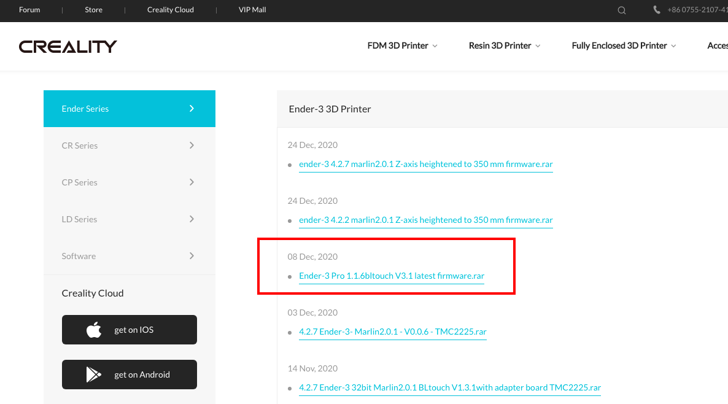Click chevron next to Ender Series
Viewport: 728px width, 404px height.
coord(192,109)
